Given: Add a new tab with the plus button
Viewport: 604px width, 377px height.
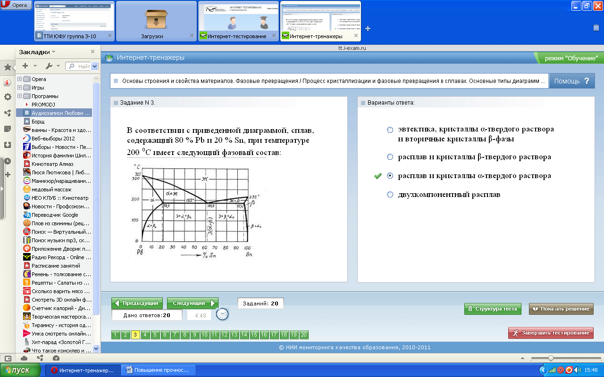Looking at the screenshot, I should 368,28.
